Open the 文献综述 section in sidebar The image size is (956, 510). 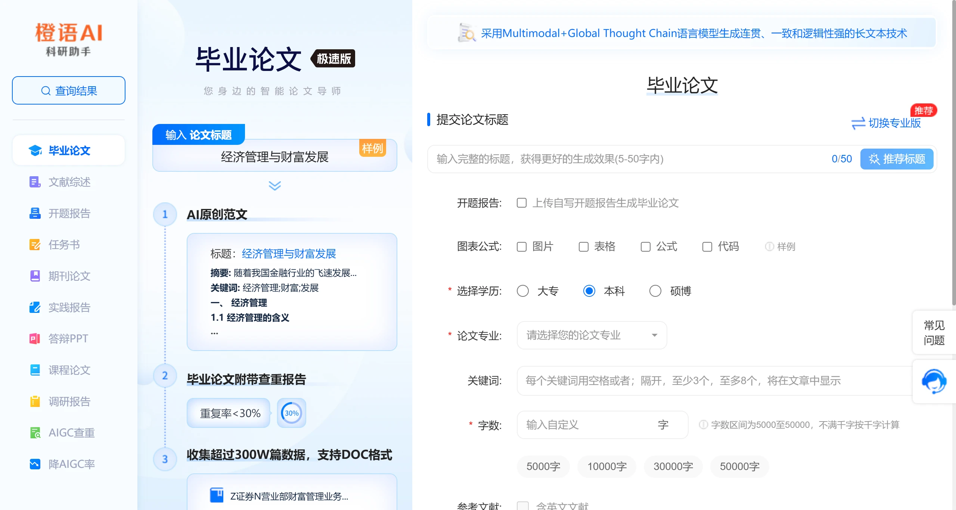coord(69,182)
